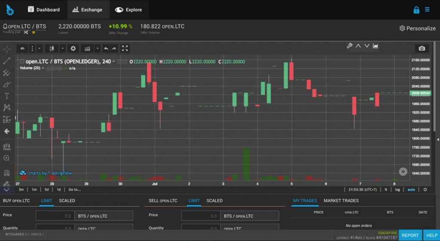Flip the trading pair with shuffle icon

point(26,33)
